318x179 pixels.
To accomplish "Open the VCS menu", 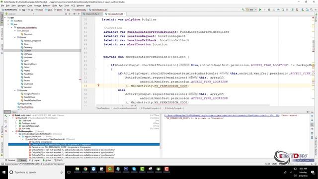I will 73,5.
